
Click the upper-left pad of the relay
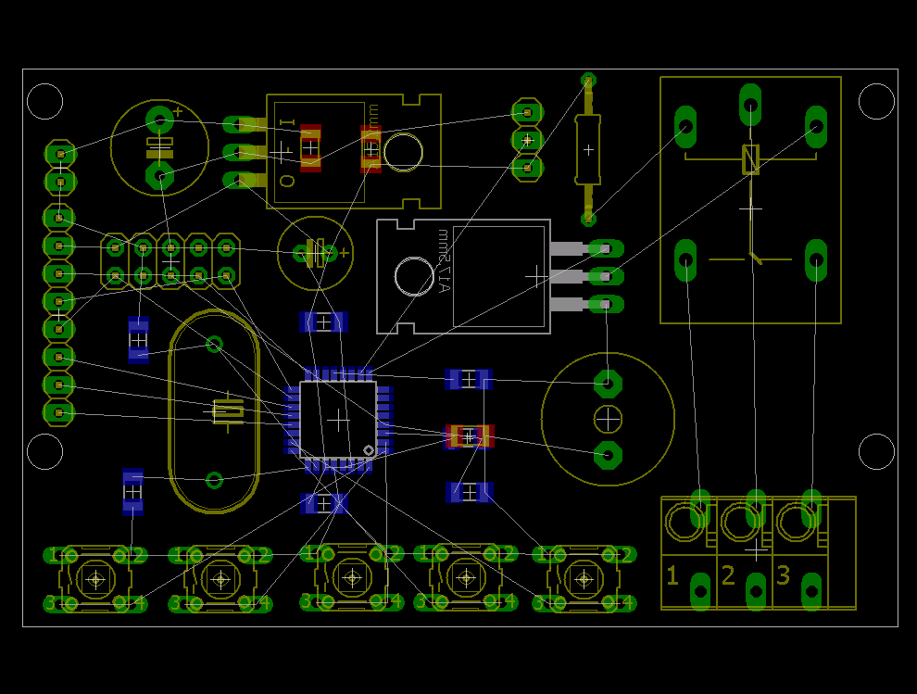(685, 126)
